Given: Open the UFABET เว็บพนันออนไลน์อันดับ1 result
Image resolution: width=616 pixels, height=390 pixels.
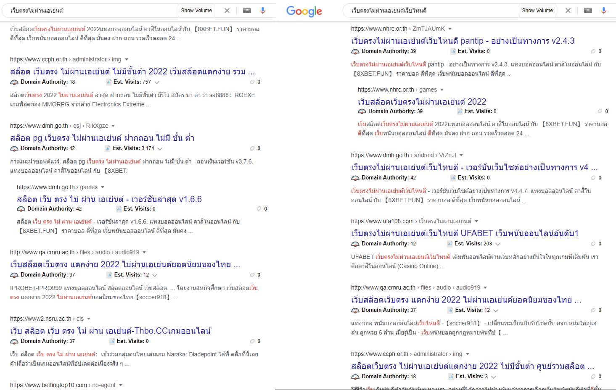Looking at the screenshot, I should pos(465,233).
